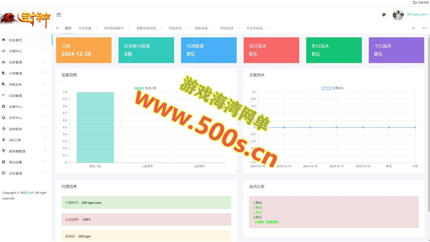Click the bug icon for GM工具

(x=4, y=140)
